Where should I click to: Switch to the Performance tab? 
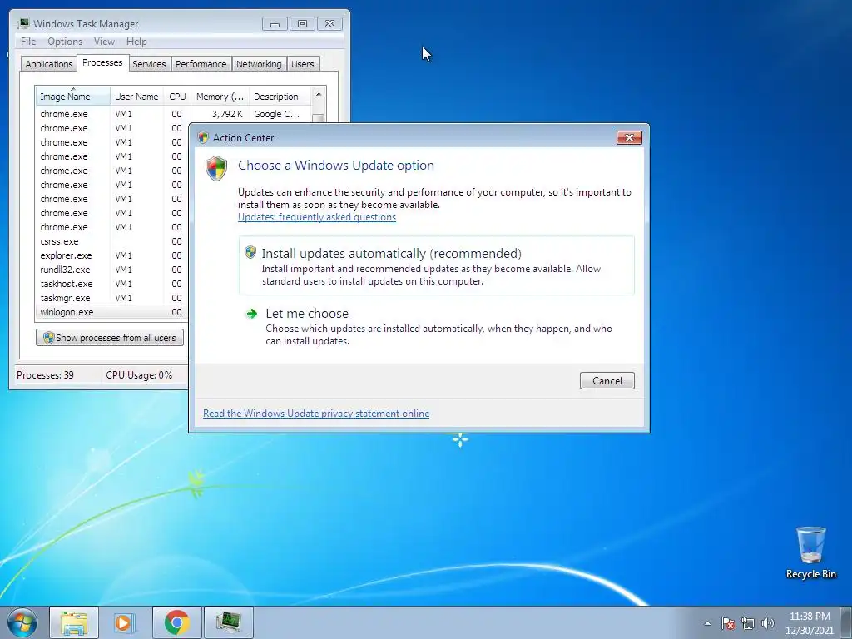pyautogui.click(x=201, y=63)
